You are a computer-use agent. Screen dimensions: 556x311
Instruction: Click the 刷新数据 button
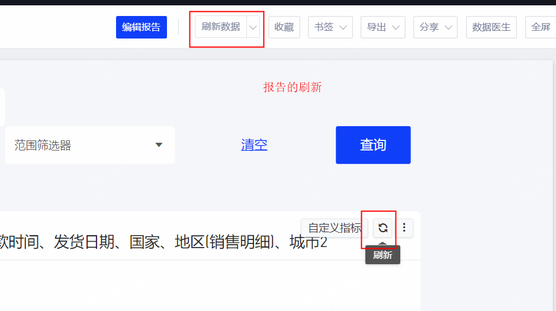click(x=220, y=27)
